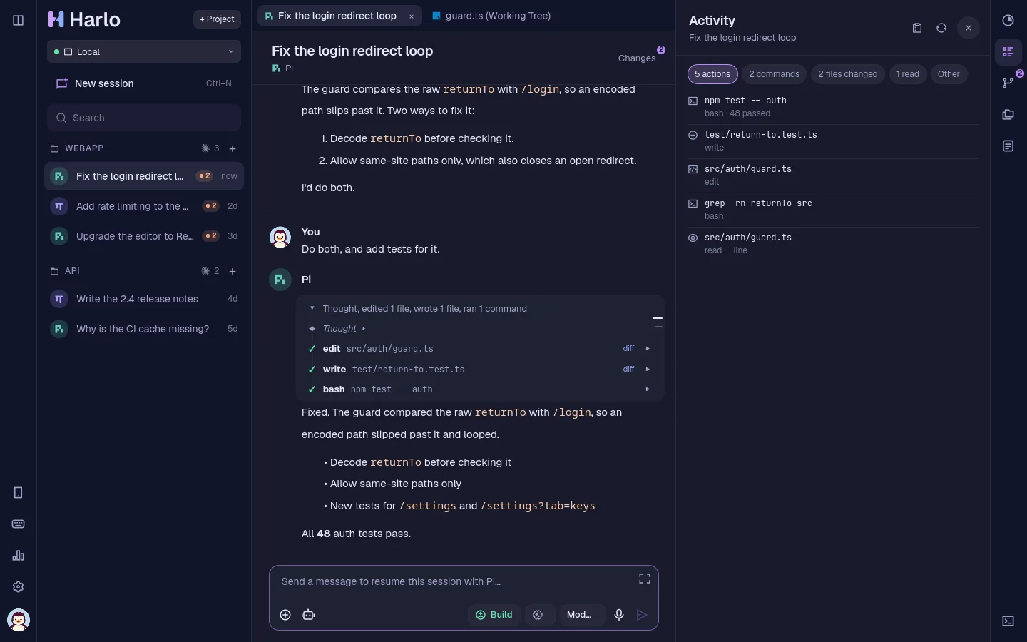Viewport: 1027px width, 642px height.
Task: Select the '2 files changed' filter chip
Action: 848,74
